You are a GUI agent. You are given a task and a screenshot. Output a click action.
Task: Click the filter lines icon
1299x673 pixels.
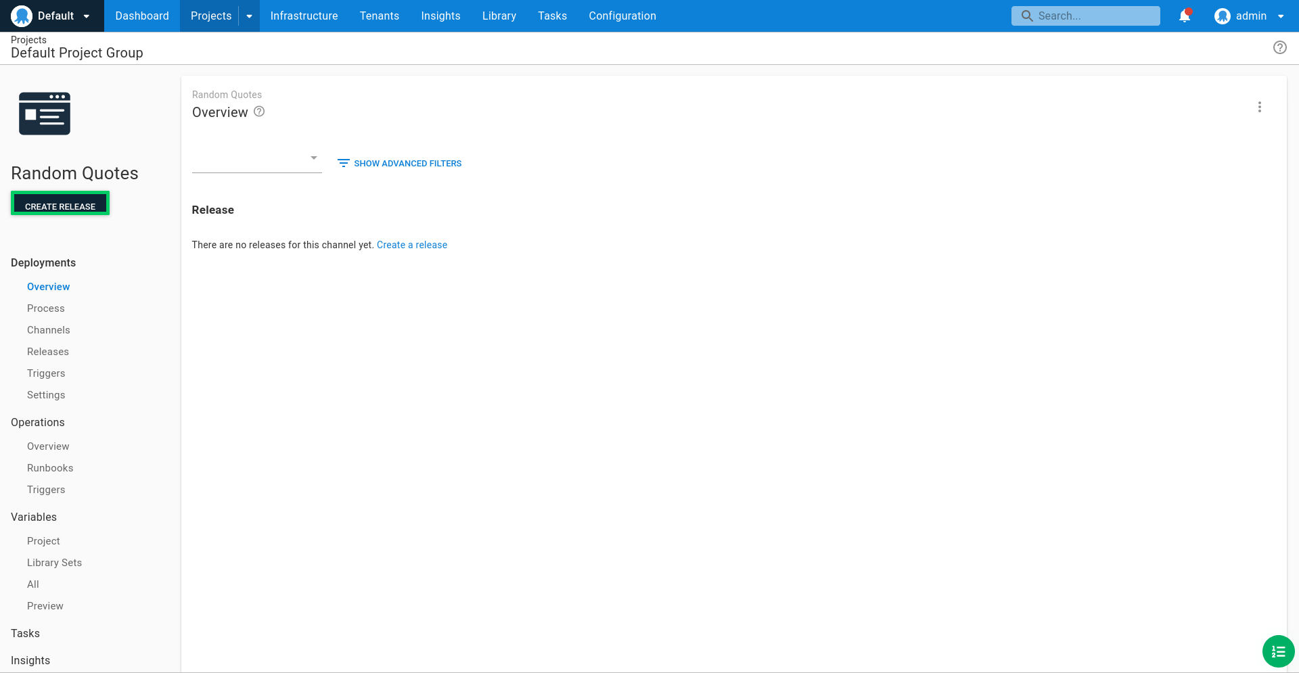point(344,163)
